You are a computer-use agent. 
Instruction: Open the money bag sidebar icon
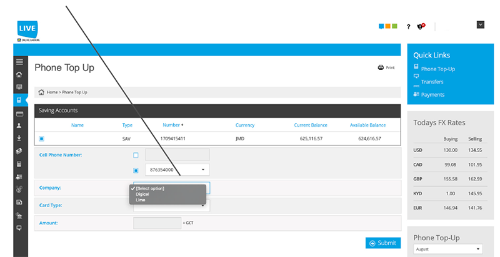tap(19, 190)
